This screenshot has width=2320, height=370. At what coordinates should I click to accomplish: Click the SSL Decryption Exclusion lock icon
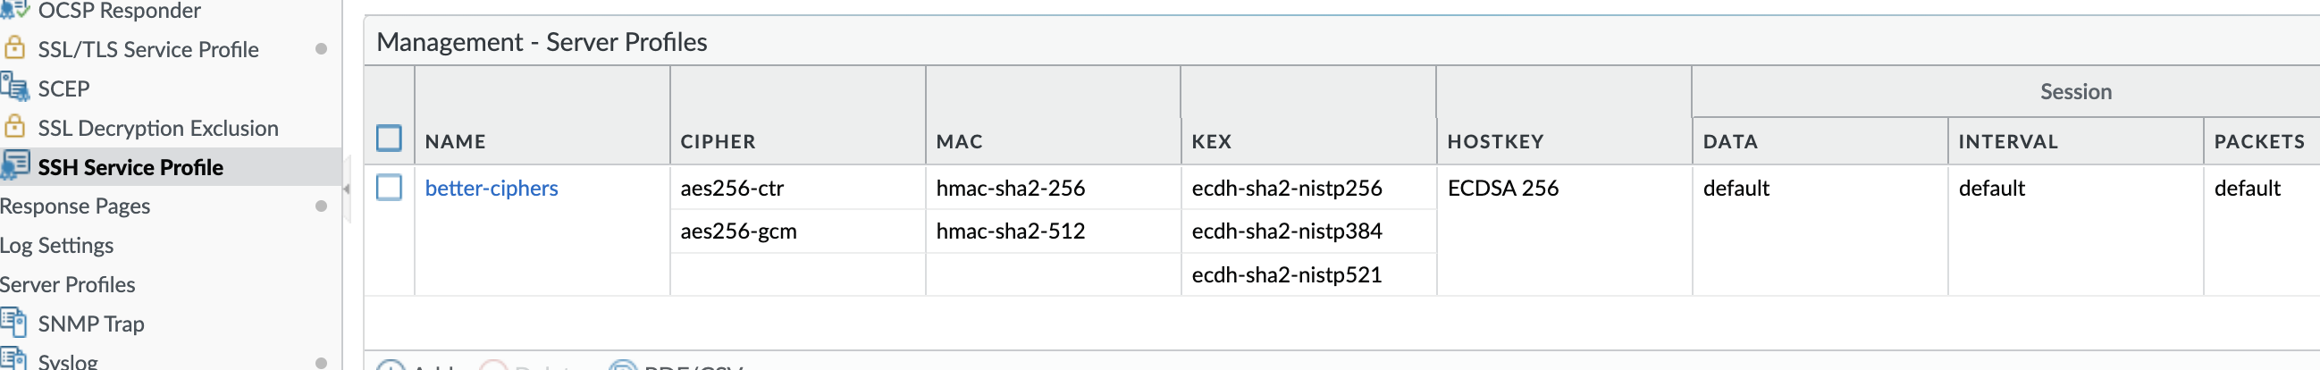(14, 127)
